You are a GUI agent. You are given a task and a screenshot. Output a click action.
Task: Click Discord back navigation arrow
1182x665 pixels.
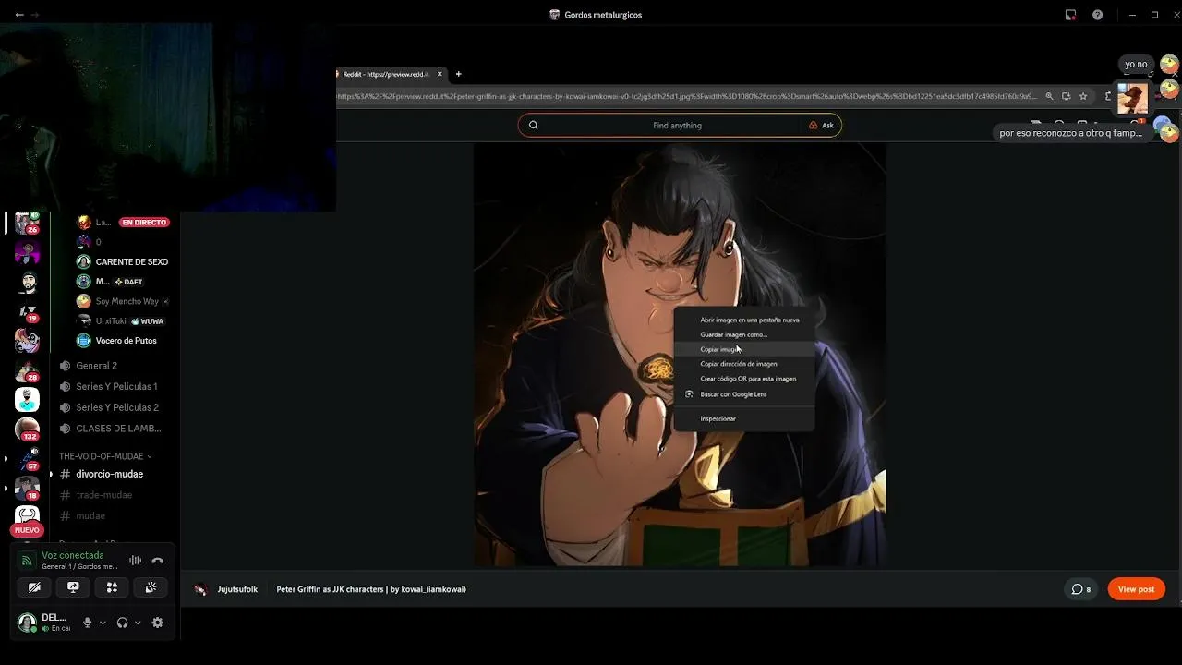click(x=19, y=15)
